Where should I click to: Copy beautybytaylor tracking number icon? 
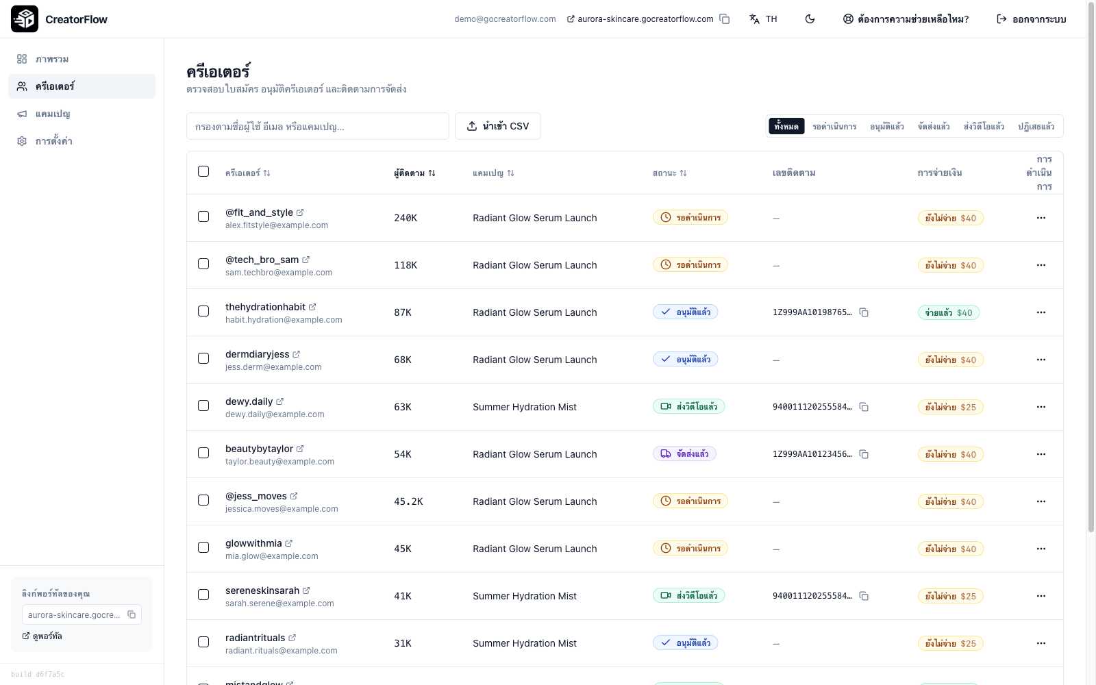(864, 454)
